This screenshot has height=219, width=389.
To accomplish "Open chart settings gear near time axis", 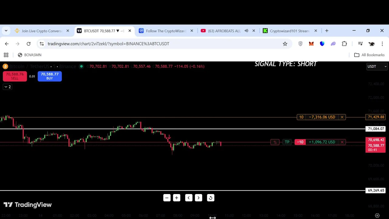I will click(x=377, y=215).
